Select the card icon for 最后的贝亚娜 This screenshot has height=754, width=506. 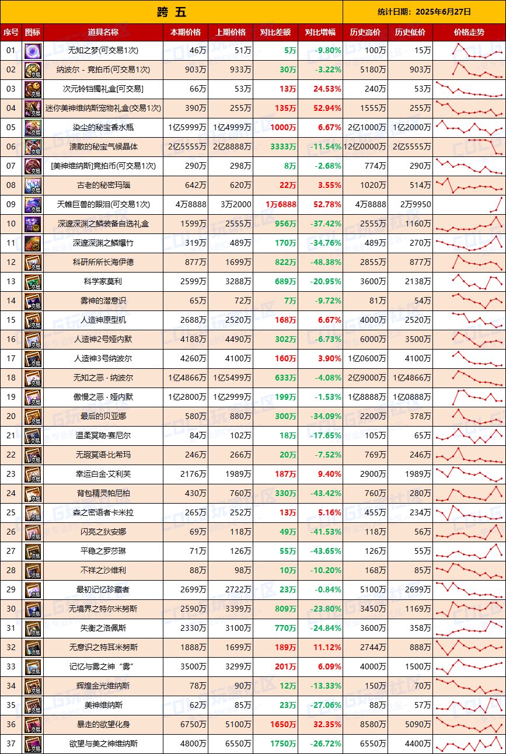(33, 417)
